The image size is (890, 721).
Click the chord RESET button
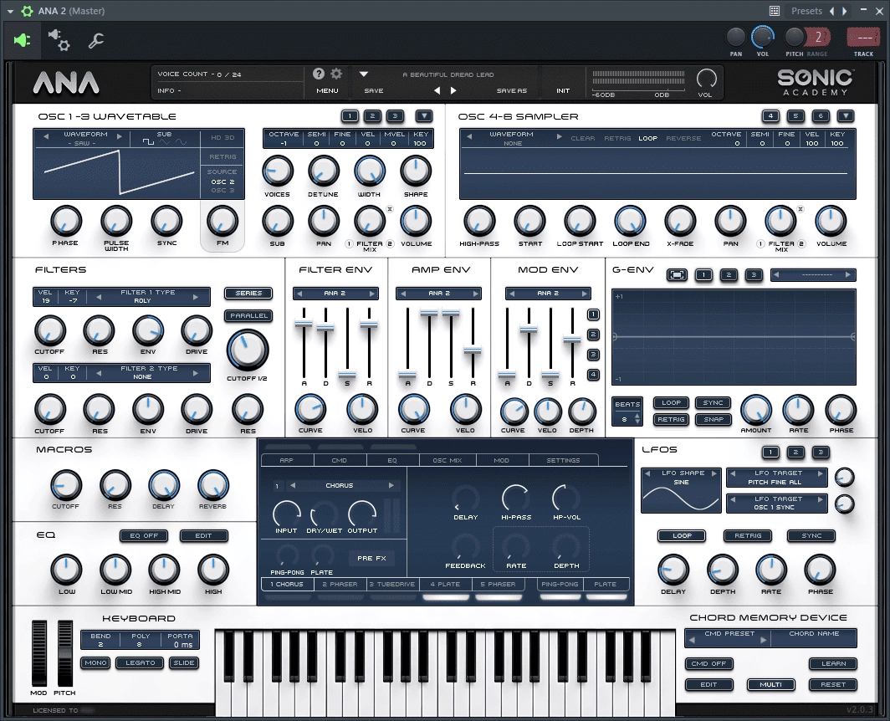(833, 685)
